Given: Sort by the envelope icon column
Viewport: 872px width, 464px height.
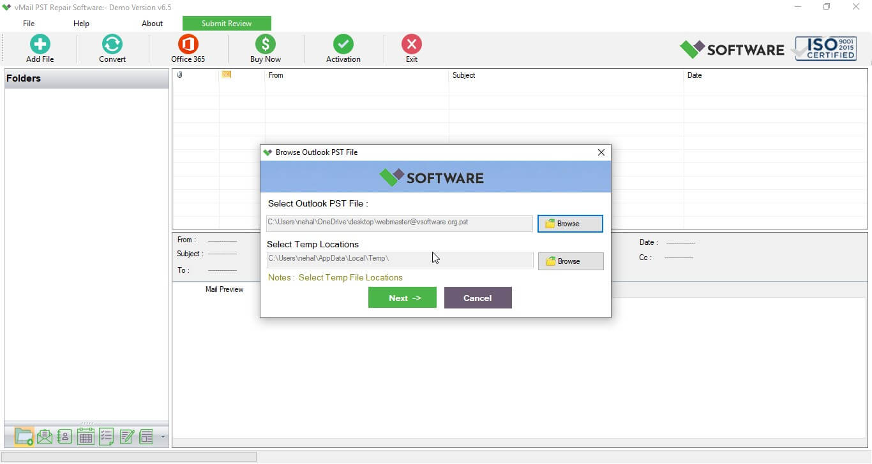Looking at the screenshot, I should tap(227, 75).
